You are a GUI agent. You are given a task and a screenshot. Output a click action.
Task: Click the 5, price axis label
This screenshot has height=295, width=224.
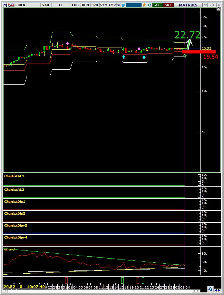(x=203, y=132)
